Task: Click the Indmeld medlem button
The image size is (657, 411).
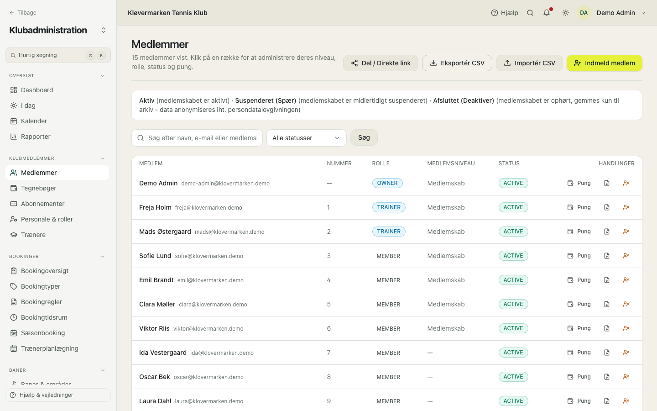Action: tap(604, 63)
